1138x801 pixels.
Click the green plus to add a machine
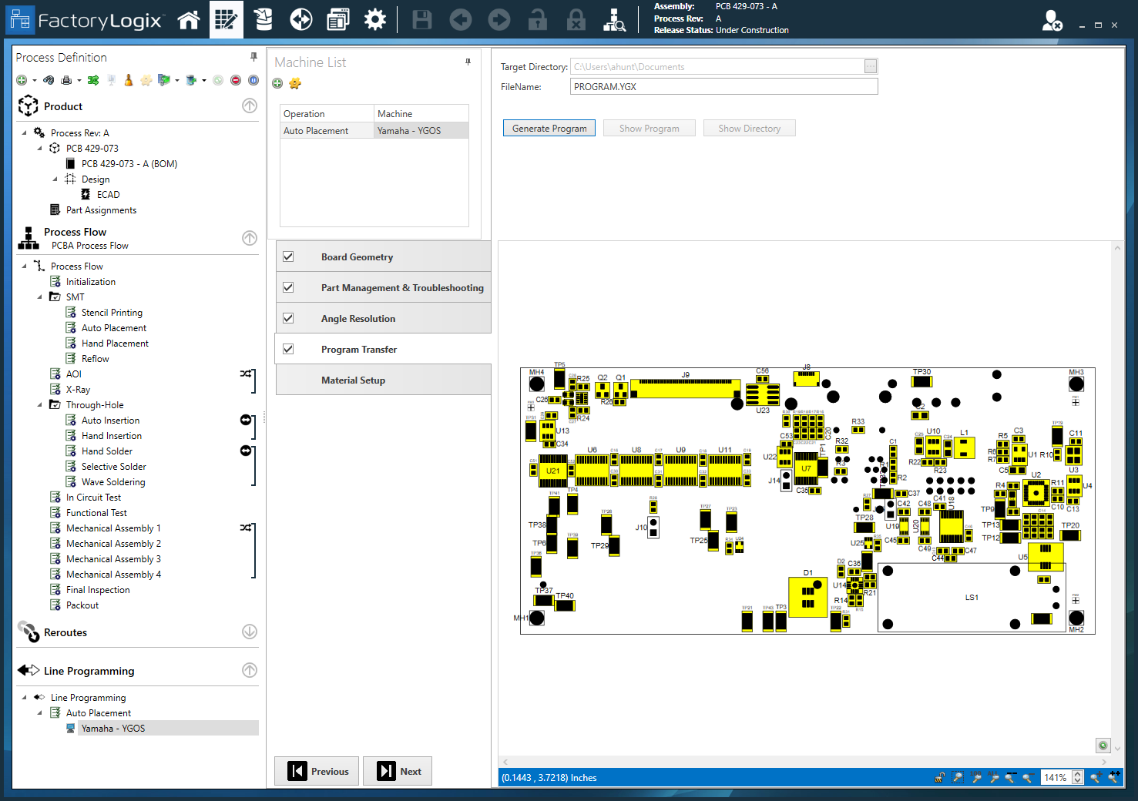pos(277,83)
